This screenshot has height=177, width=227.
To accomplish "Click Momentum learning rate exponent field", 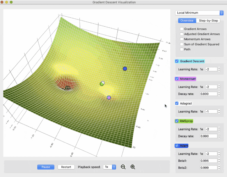I will pyautogui.click(x=211, y=87).
